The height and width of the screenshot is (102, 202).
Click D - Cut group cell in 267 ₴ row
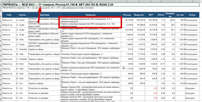[x=22, y=83]
